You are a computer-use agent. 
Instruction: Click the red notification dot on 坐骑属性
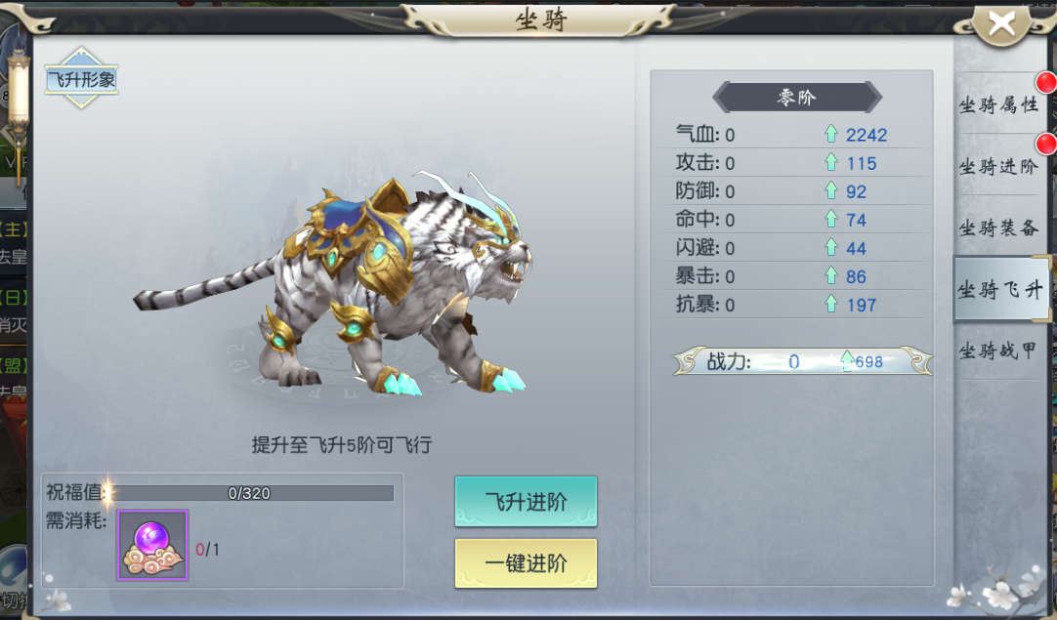(1045, 83)
